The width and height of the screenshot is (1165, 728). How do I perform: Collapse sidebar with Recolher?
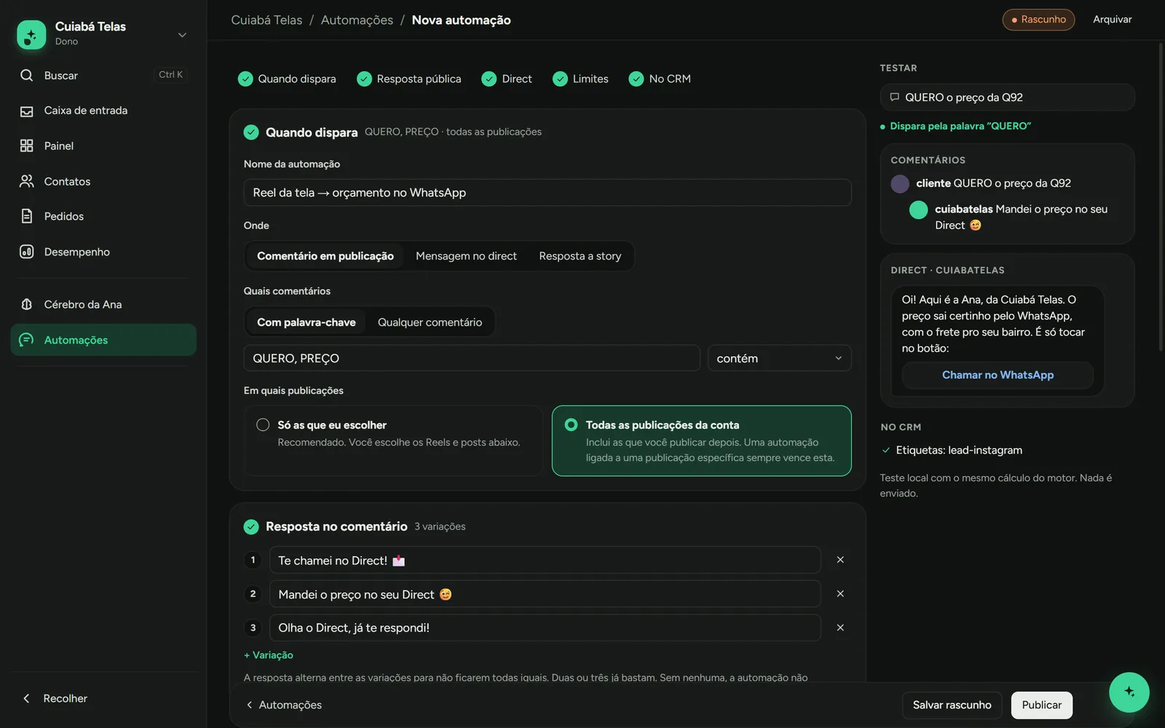[55, 698]
